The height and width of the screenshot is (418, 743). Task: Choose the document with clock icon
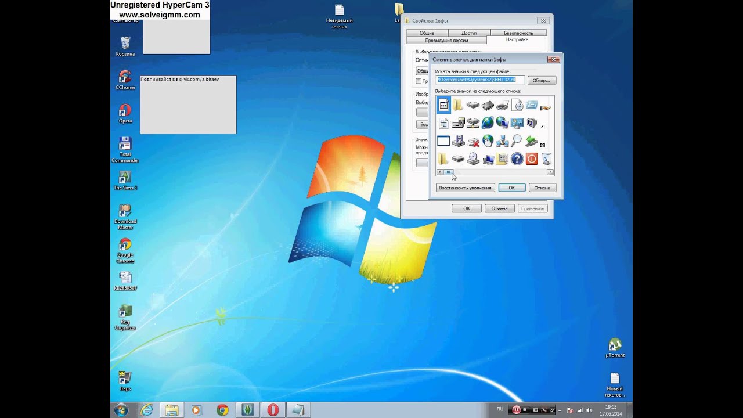[517, 106]
